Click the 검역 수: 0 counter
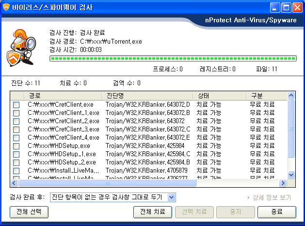The image size is (305, 226). tap(127, 83)
